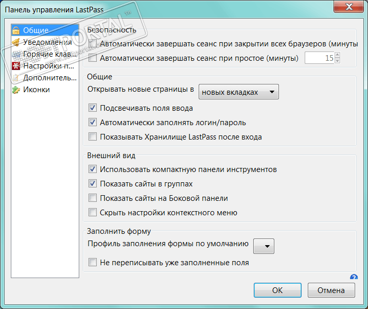This screenshot has height=309, width=368.
Task: Check Не переписывать уже заполненные поля
Action: click(93, 262)
